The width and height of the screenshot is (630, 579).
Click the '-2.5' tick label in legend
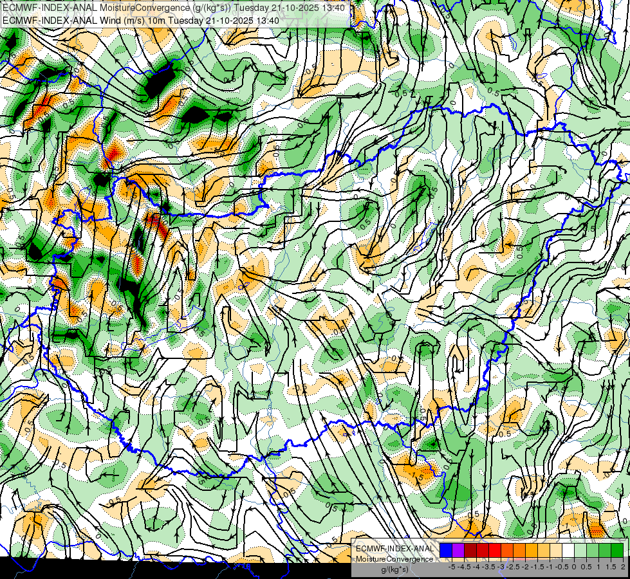click(514, 567)
